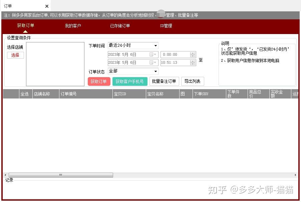The image size is (301, 202).
Task: Click 批量备注订单 button
Action: (x=164, y=81)
